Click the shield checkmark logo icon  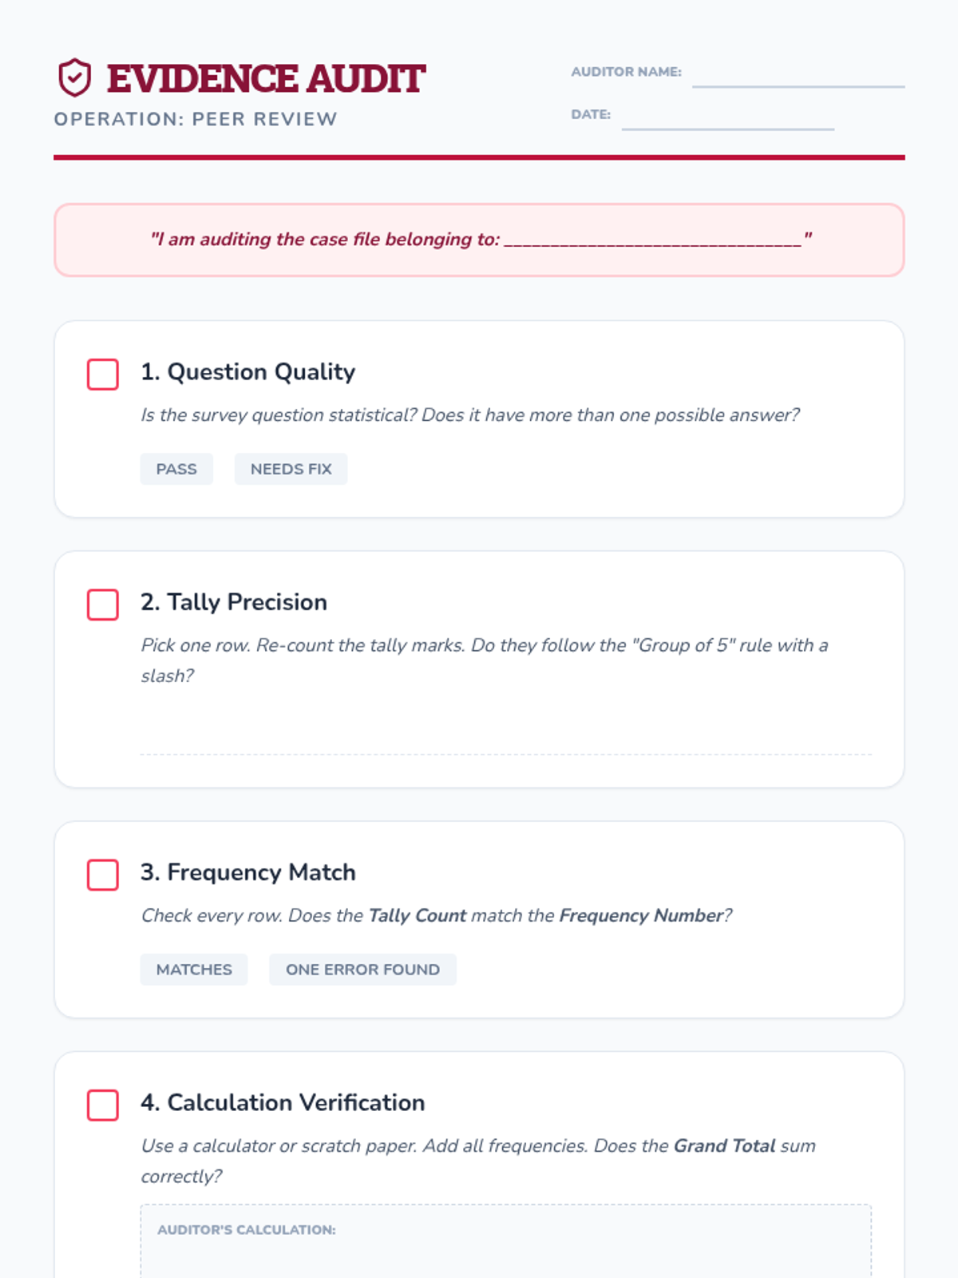[74, 77]
